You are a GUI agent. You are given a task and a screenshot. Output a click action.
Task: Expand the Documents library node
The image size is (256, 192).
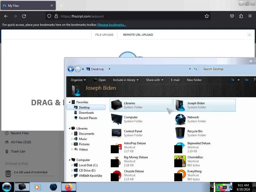(x=72, y=134)
